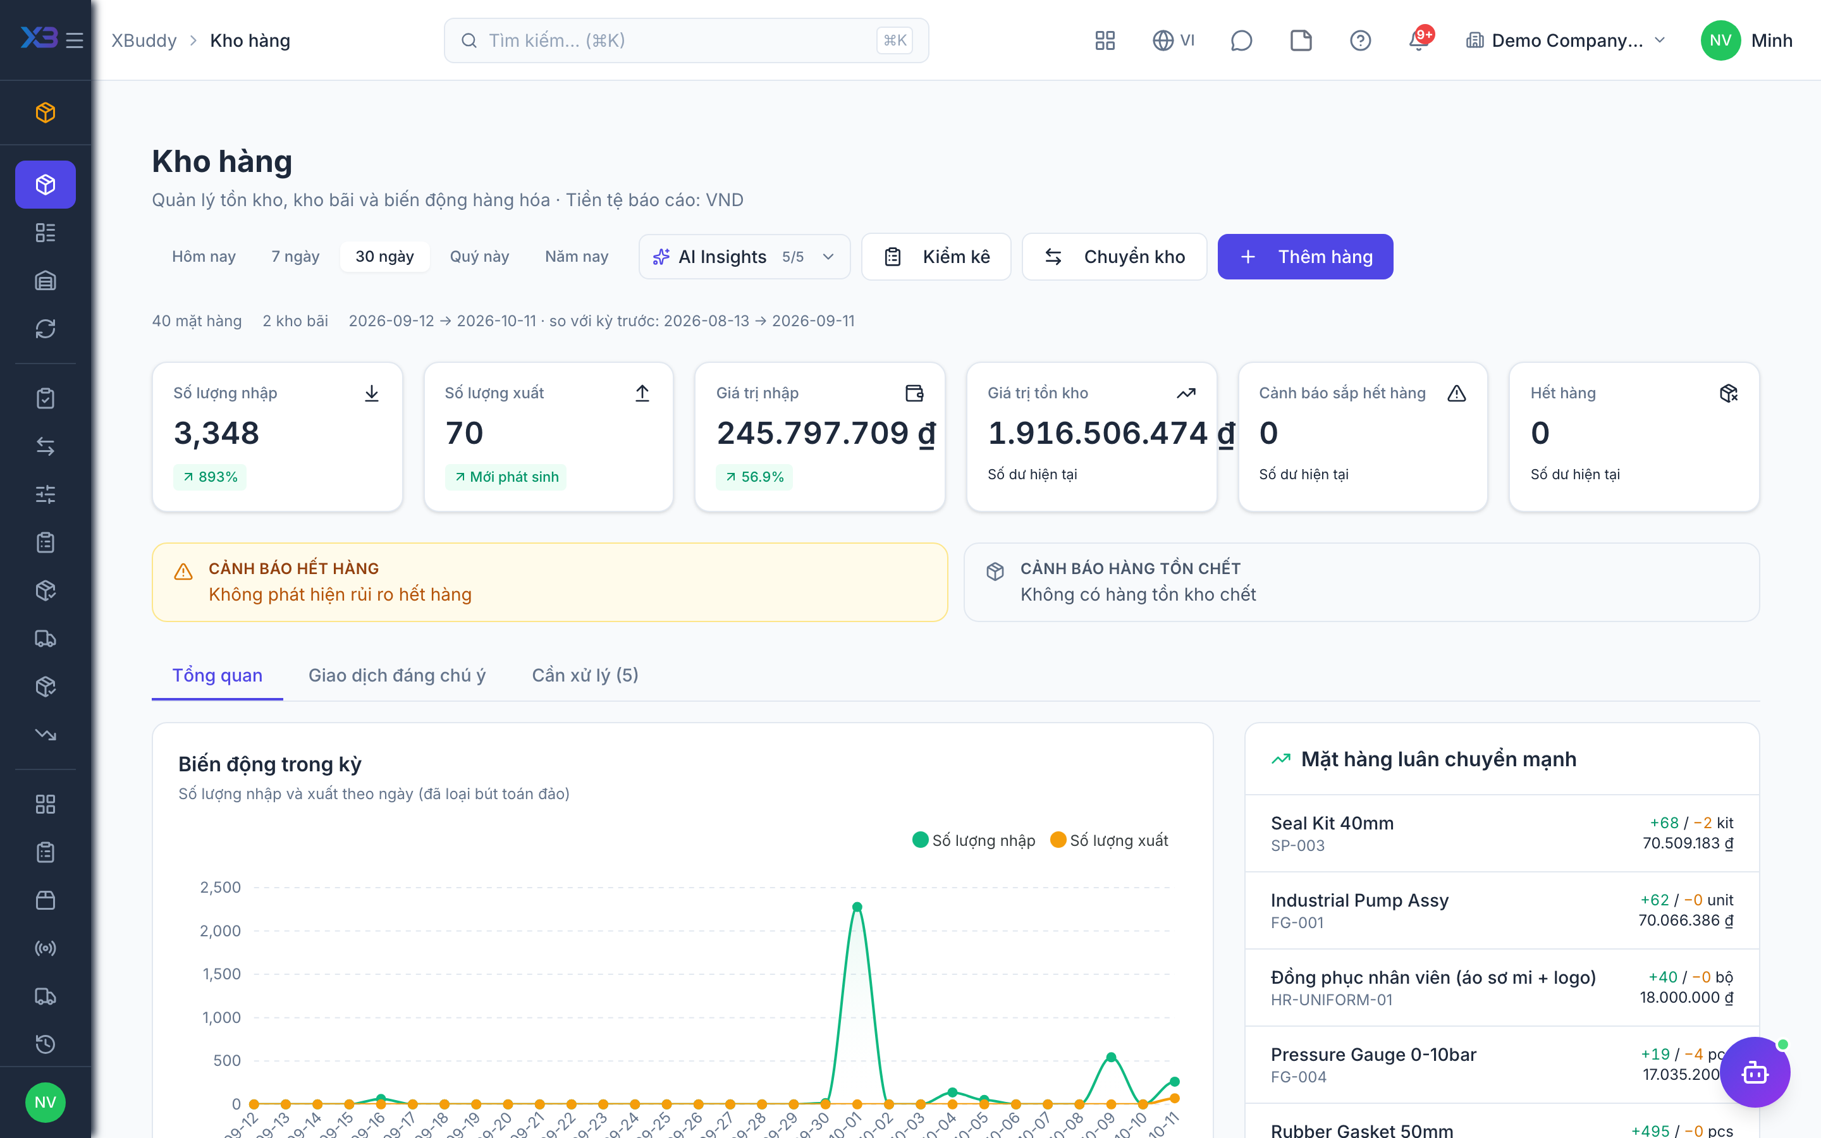Open the clipboard check sidebar icon
Viewport: 1821px width, 1138px height.
46,398
